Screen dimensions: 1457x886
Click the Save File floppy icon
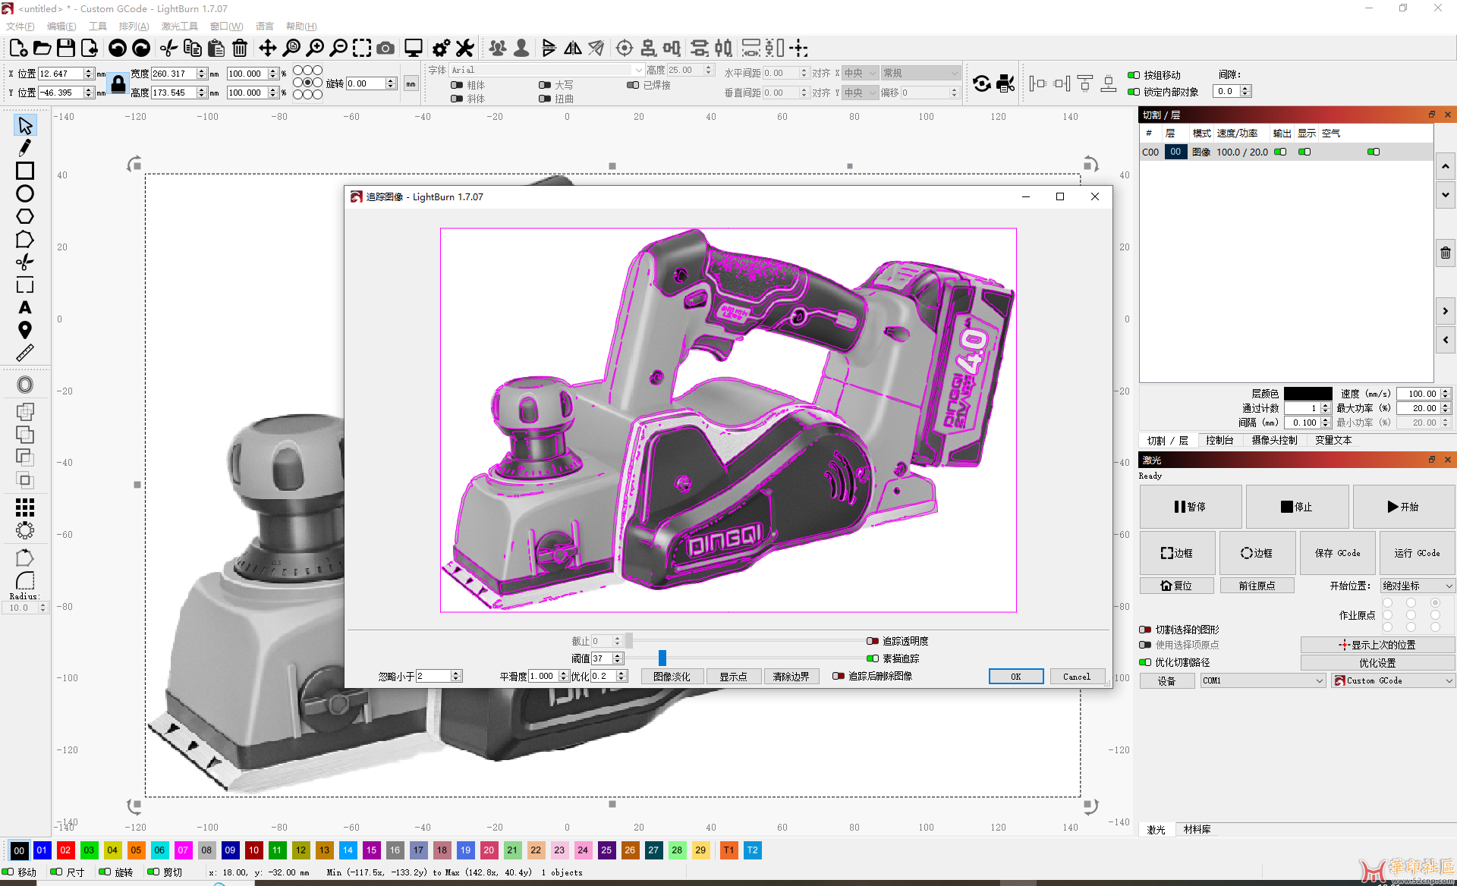pos(66,49)
